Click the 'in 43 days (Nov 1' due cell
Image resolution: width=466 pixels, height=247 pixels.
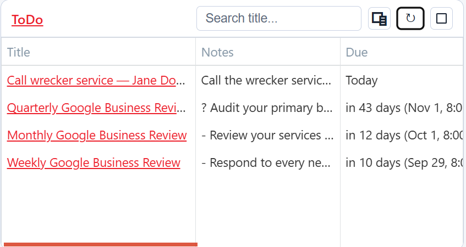click(404, 108)
